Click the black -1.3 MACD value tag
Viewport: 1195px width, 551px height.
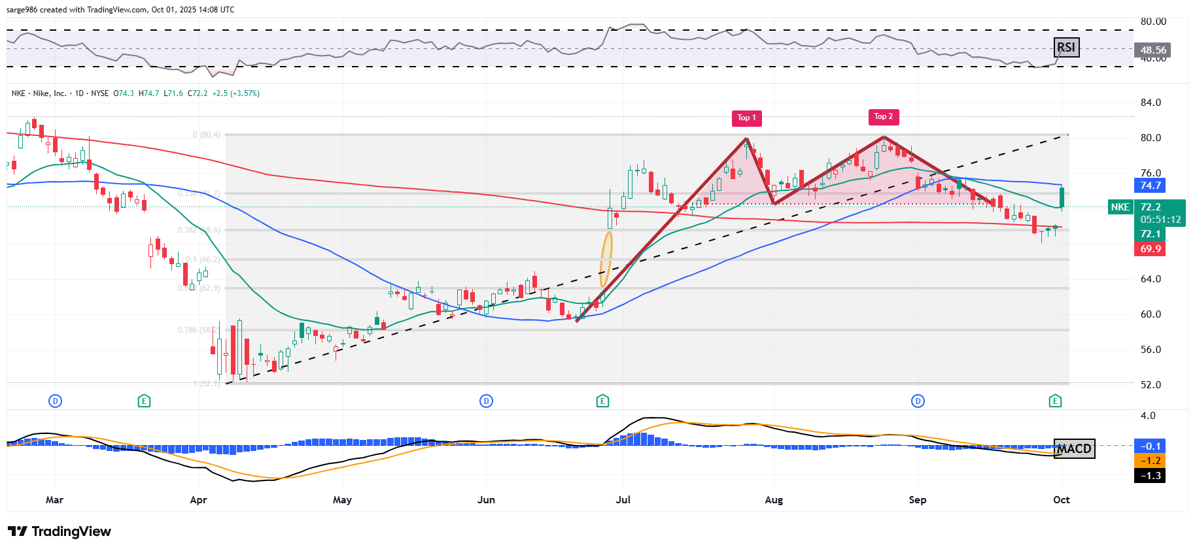pyautogui.click(x=1150, y=476)
